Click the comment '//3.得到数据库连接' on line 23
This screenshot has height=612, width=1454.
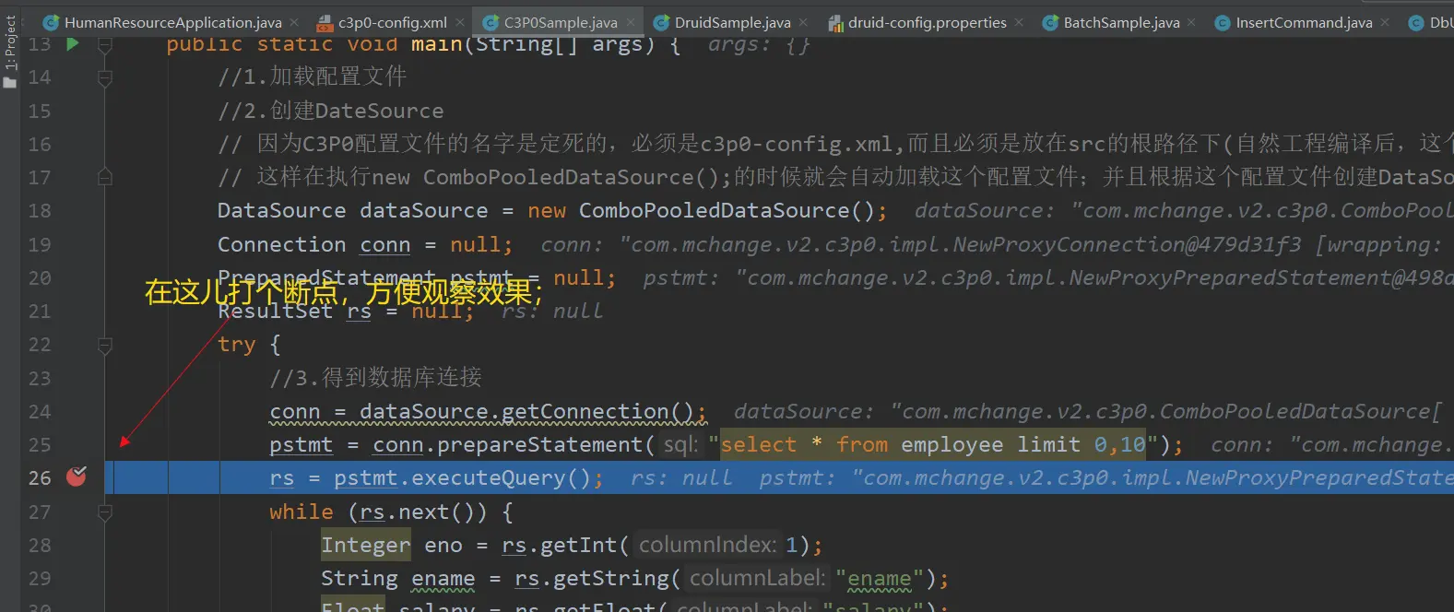(x=375, y=378)
